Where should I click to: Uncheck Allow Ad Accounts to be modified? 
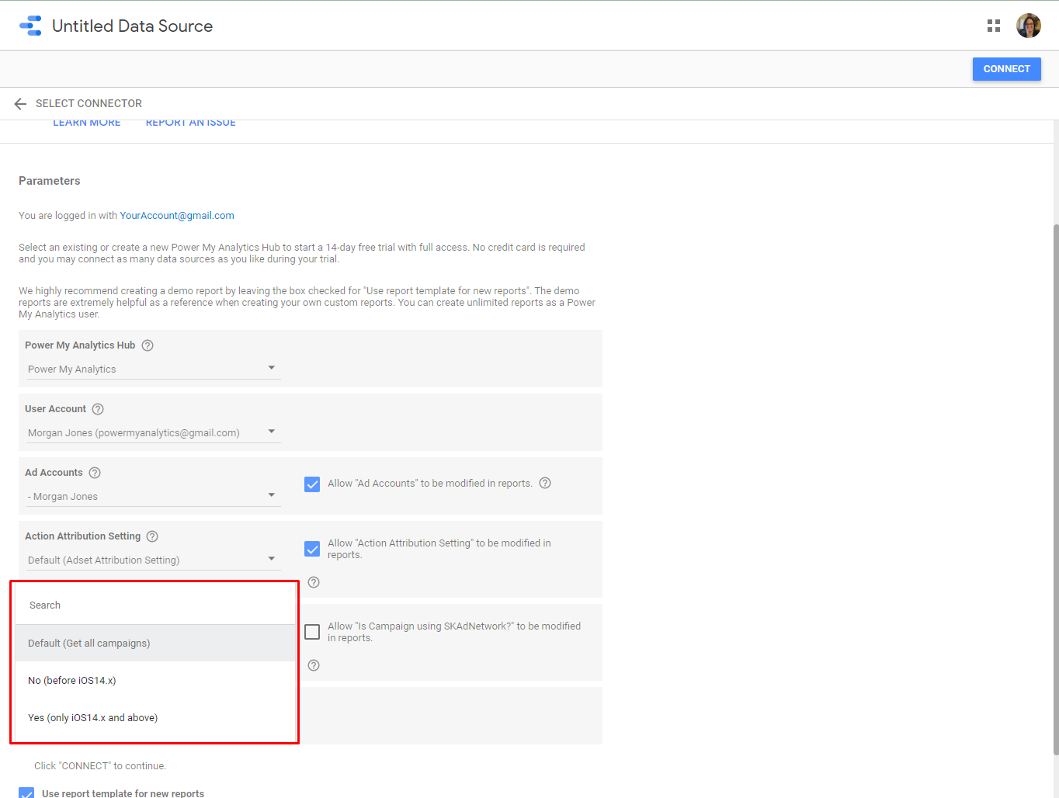tap(312, 484)
